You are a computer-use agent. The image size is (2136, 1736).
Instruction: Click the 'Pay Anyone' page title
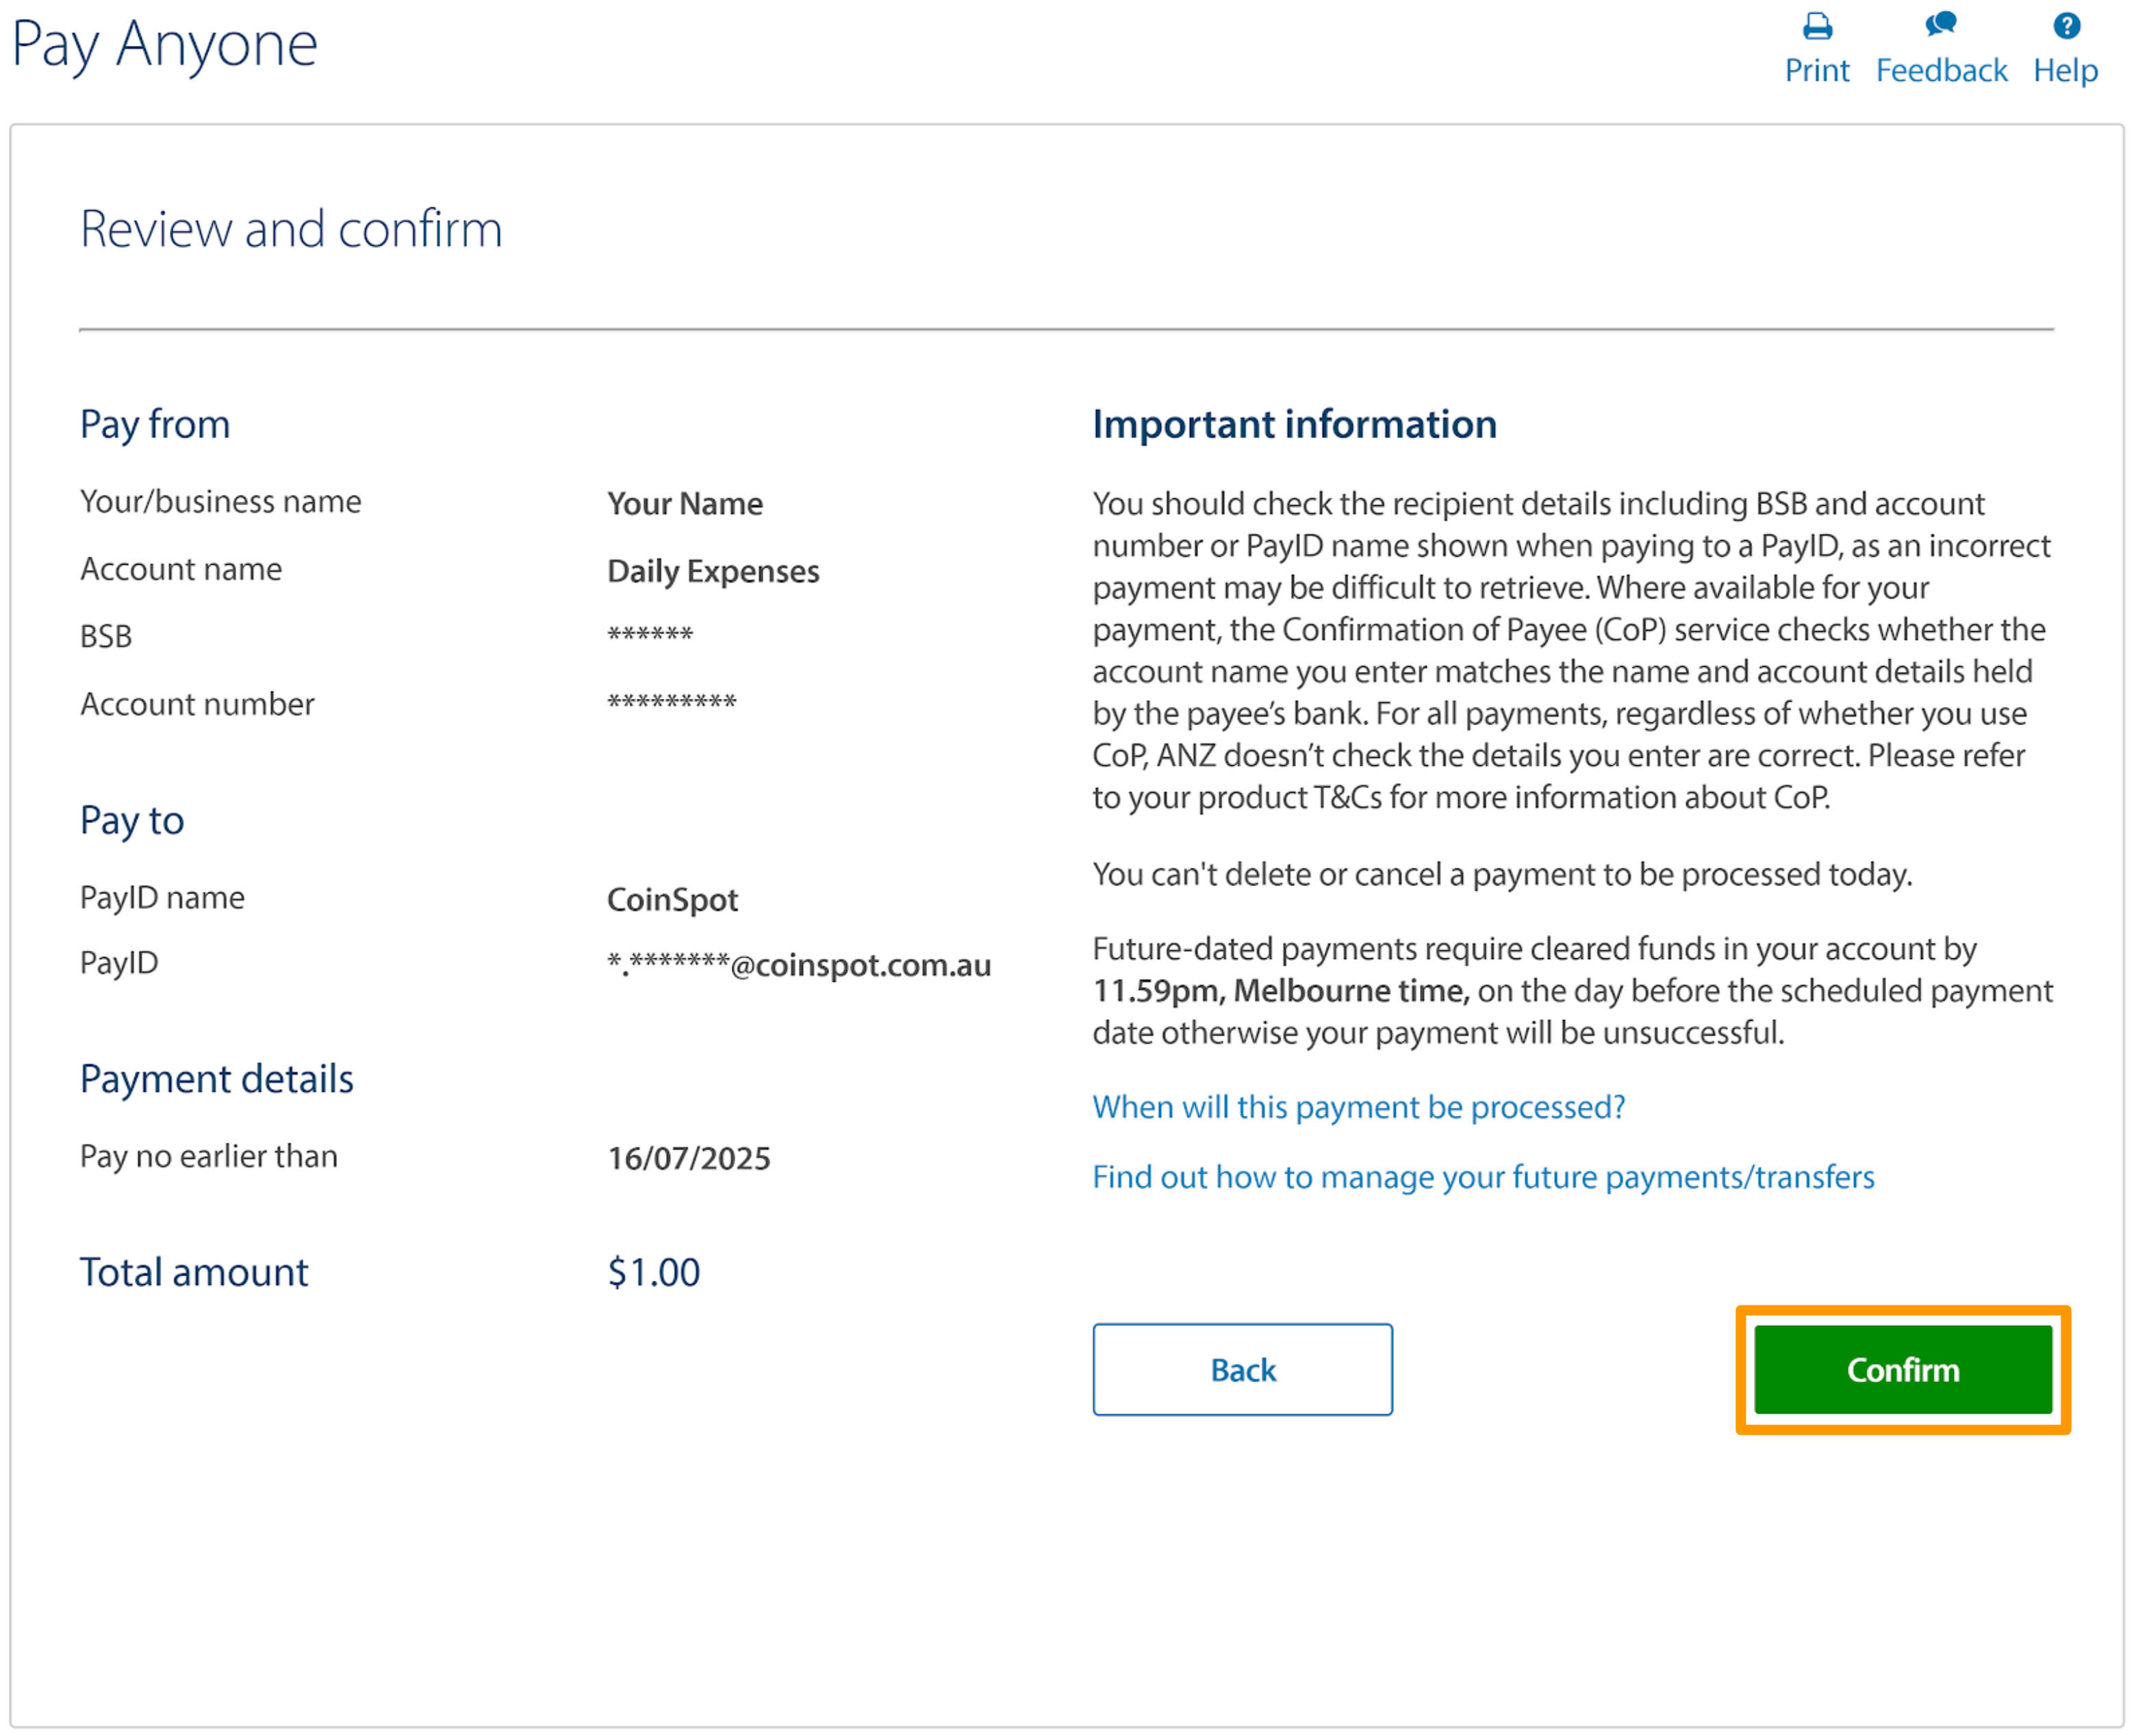[164, 45]
